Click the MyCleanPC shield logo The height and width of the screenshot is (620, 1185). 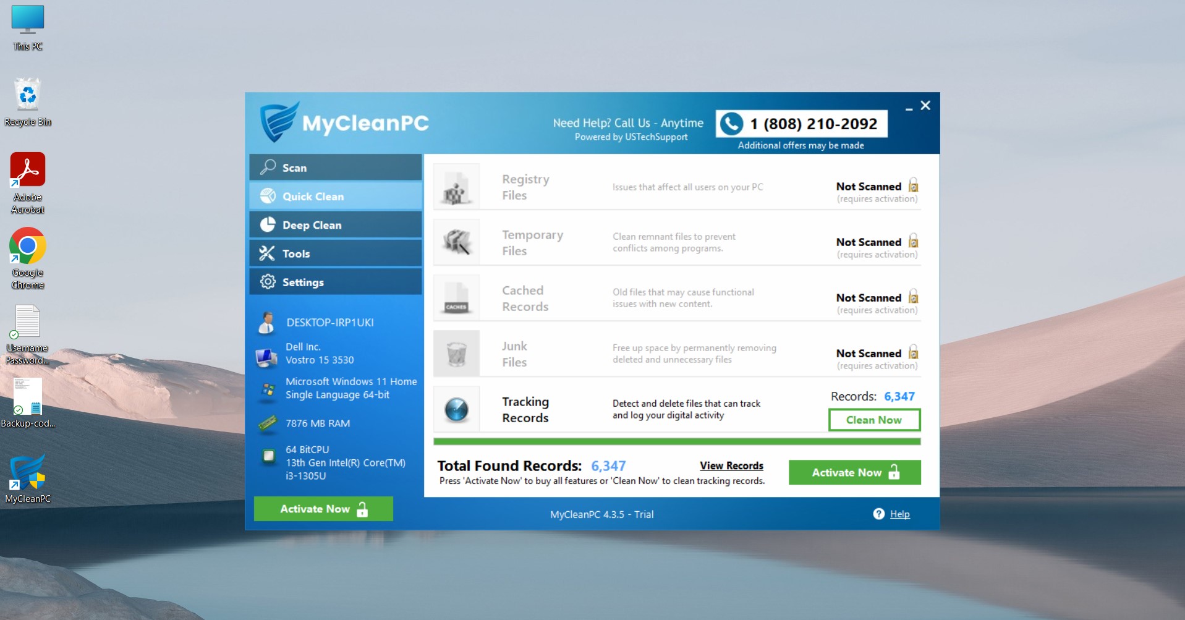point(280,122)
